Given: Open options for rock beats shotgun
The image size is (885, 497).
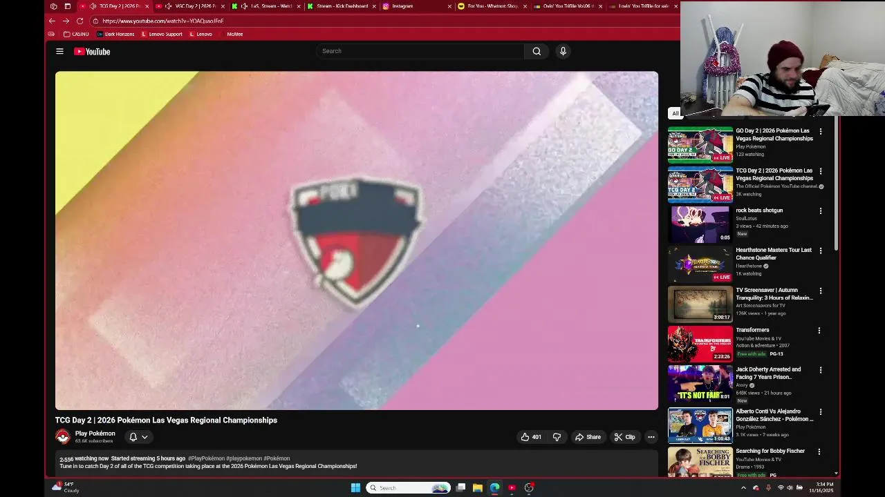Looking at the screenshot, I should tap(821, 211).
